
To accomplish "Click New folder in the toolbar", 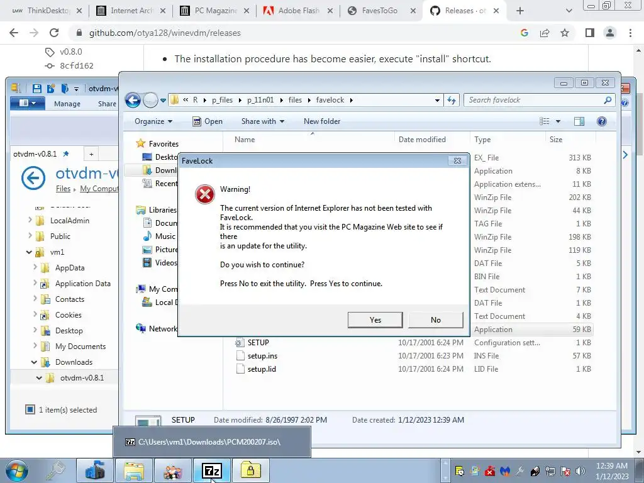I will (x=322, y=121).
